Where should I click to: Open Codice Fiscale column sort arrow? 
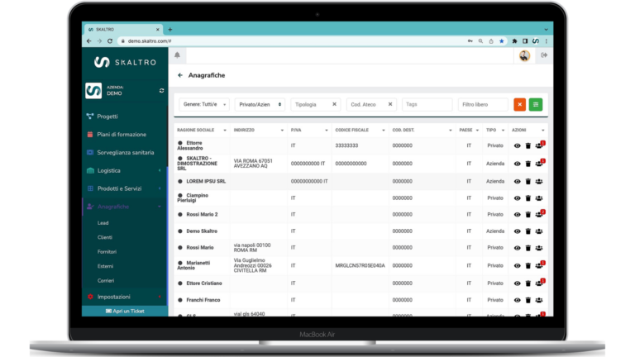click(x=384, y=131)
